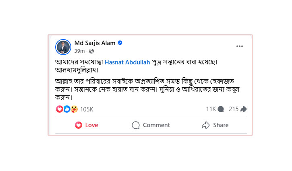Open the three-dot post options menu

pyautogui.click(x=240, y=46)
